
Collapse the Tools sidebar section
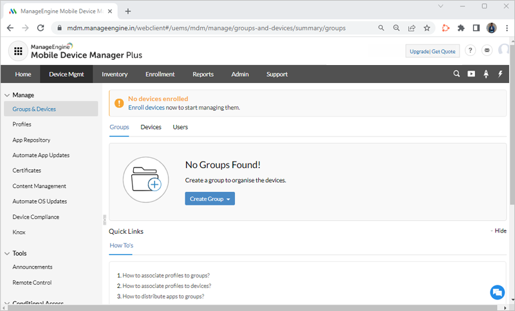[7, 253]
